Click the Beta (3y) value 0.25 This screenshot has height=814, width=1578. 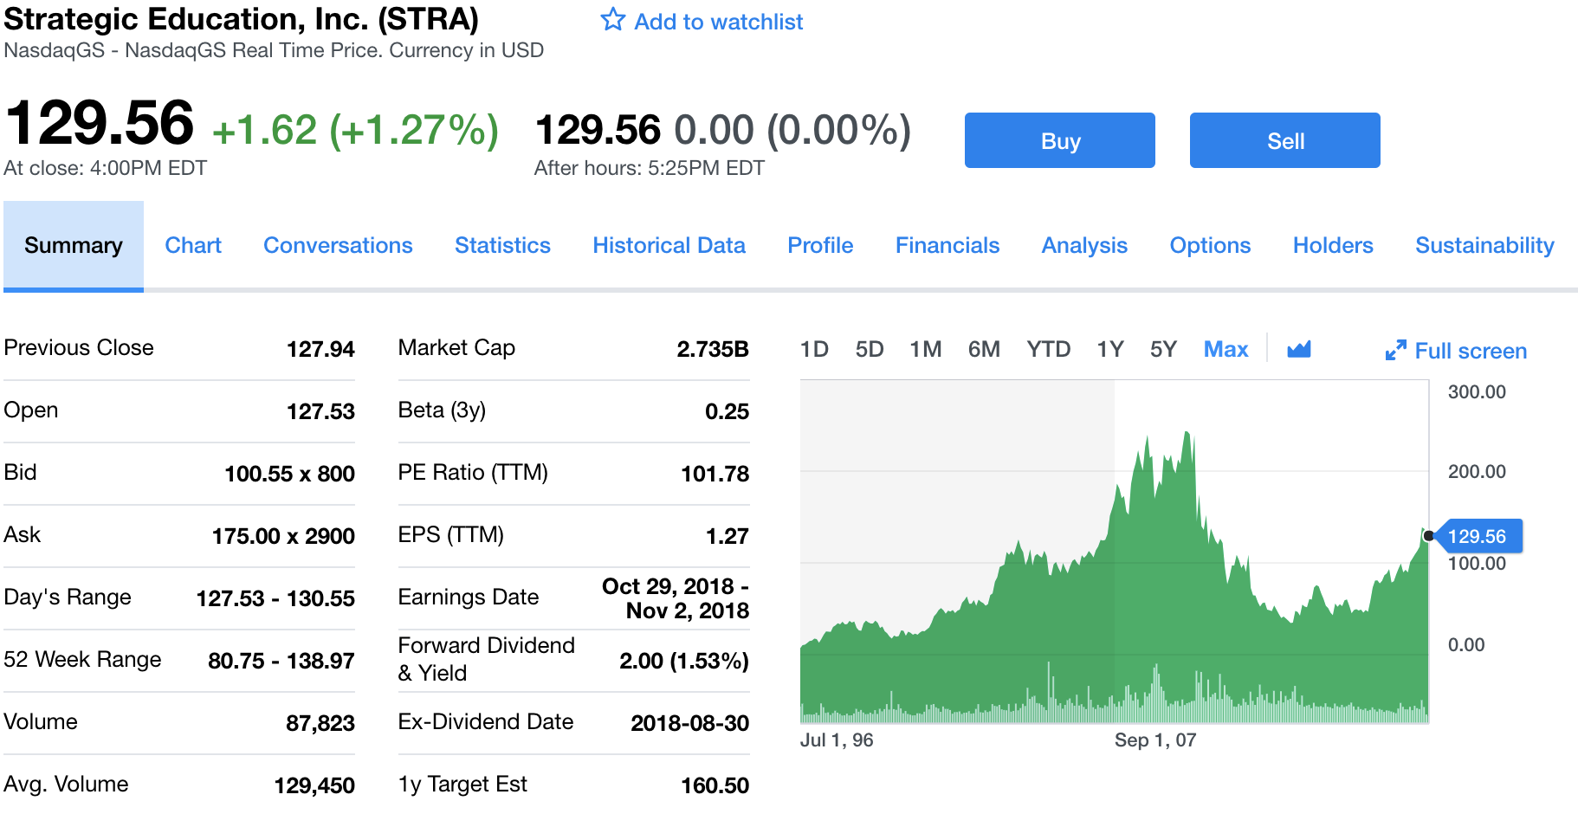click(727, 411)
